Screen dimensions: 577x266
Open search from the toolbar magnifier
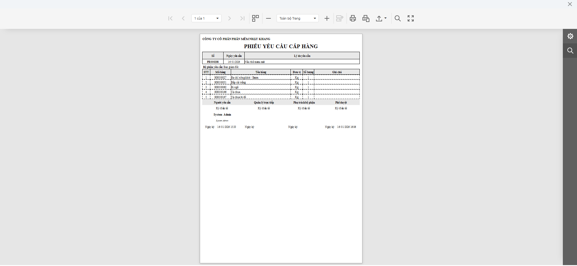pos(397,18)
